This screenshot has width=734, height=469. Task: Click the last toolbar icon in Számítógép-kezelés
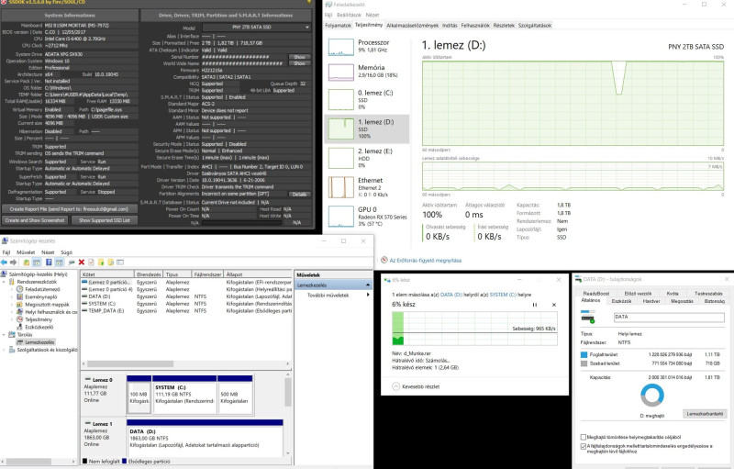pyautogui.click(x=120, y=262)
